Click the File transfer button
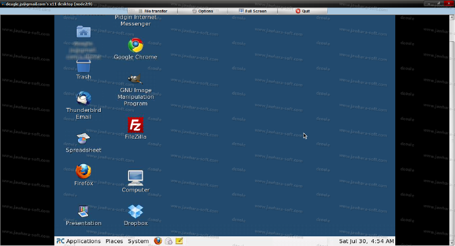Image resolution: width=455 pixels, height=246 pixels. coord(152,11)
